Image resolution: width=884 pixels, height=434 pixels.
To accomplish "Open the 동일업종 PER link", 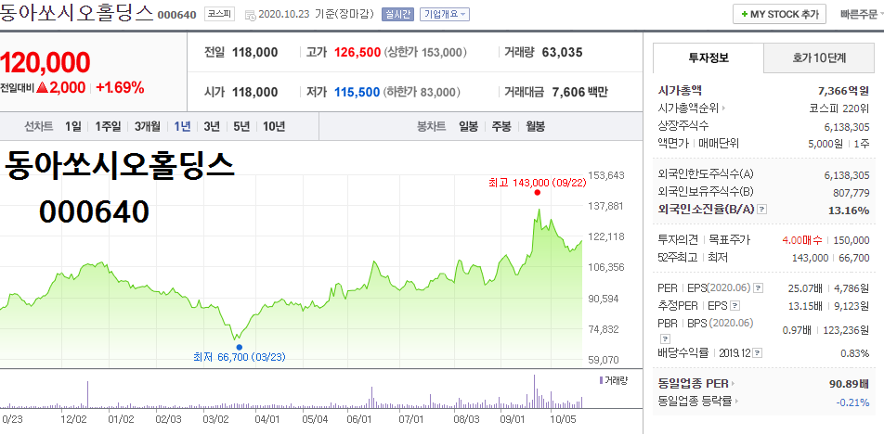I will (696, 384).
